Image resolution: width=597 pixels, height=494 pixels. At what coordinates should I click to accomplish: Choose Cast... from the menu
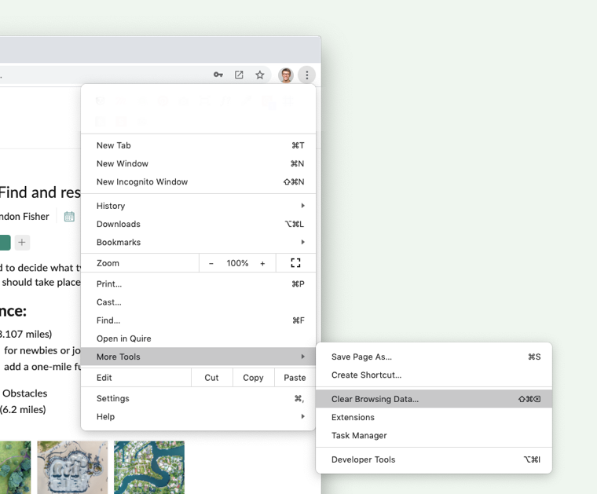[x=199, y=302]
